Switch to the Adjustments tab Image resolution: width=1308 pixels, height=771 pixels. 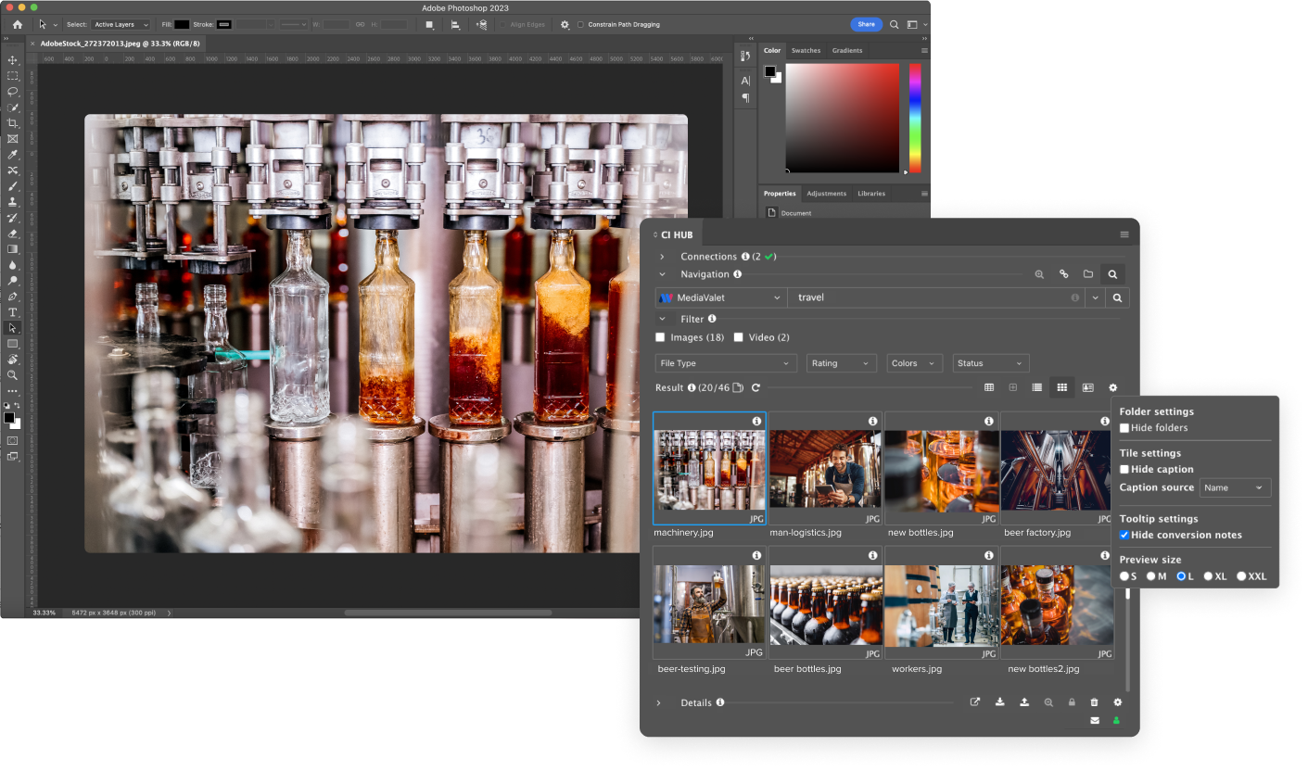pos(826,194)
